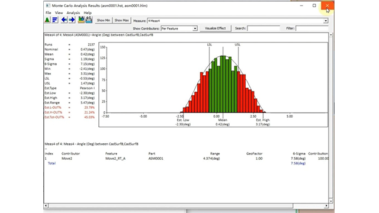The width and height of the screenshot is (379, 213).
Task: Click Show Max button
Action: [121, 20]
